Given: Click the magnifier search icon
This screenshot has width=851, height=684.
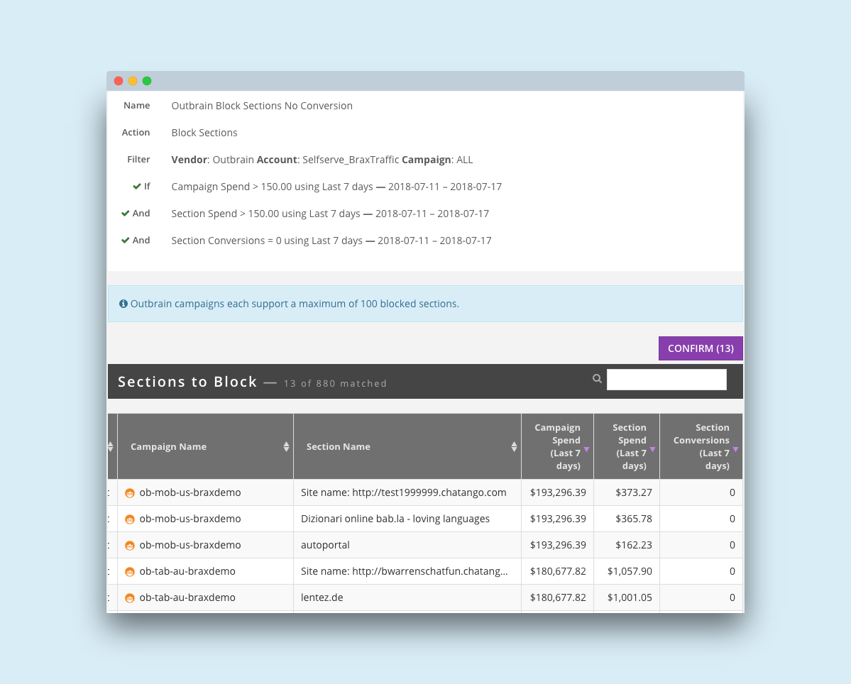Looking at the screenshot, I should [597, 379].
